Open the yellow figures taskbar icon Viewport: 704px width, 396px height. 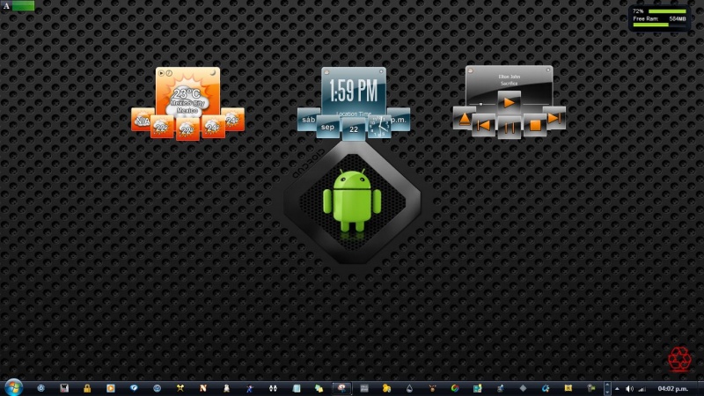pyautogui.click(x=386, y=388)
